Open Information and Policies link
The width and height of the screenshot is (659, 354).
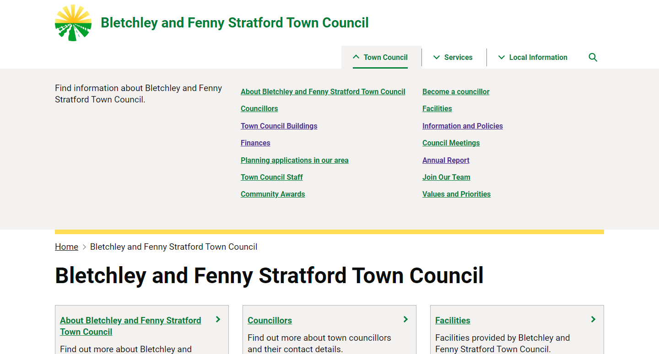[x=463, y=126]
